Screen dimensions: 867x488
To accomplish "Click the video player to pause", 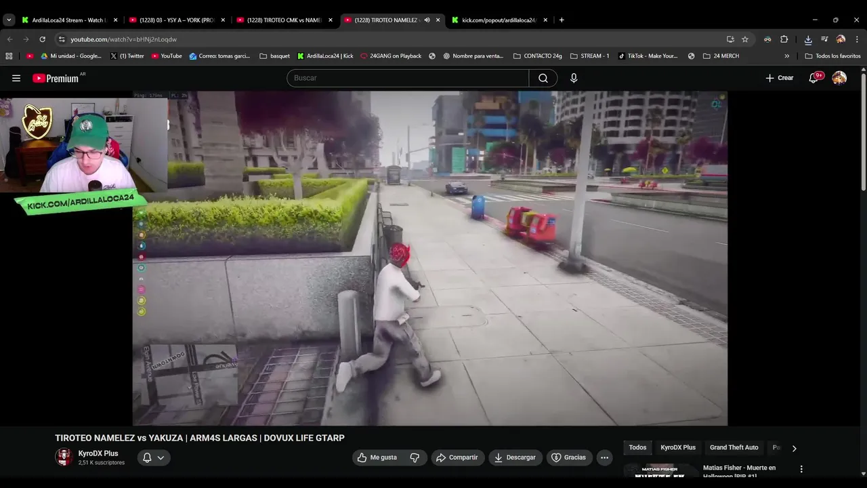I will 430,258.
